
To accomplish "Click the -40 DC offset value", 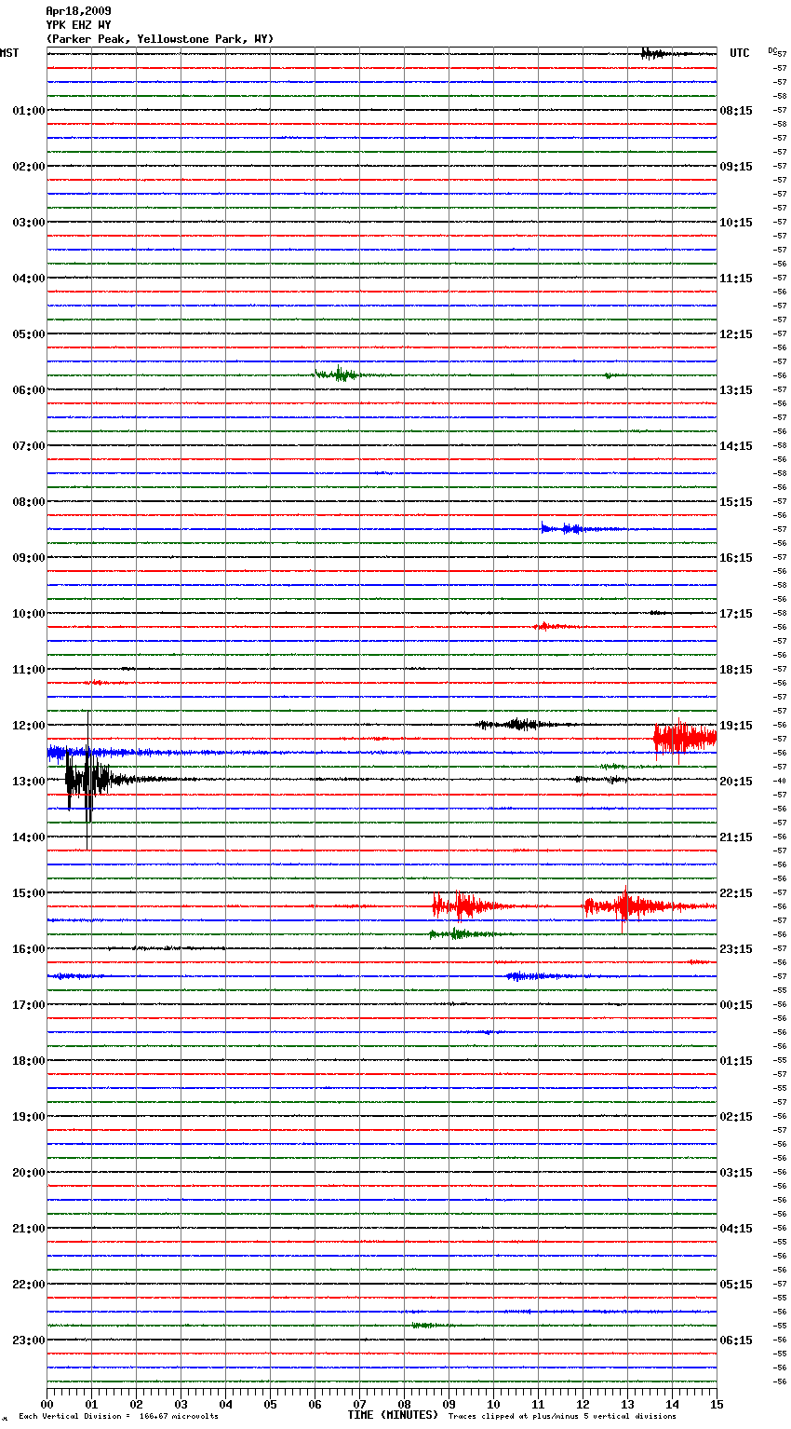I will click(780, 782).
